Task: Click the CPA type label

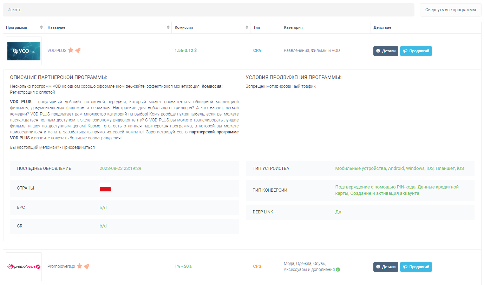Action: coord(257,51)
